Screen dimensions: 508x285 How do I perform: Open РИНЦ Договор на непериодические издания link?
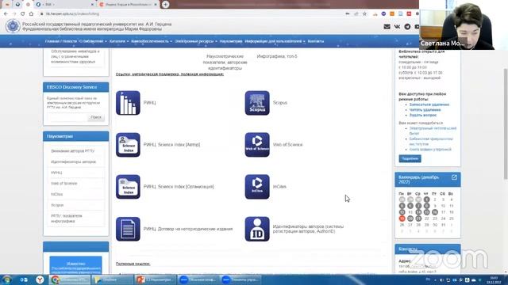(x=188, y=229)
